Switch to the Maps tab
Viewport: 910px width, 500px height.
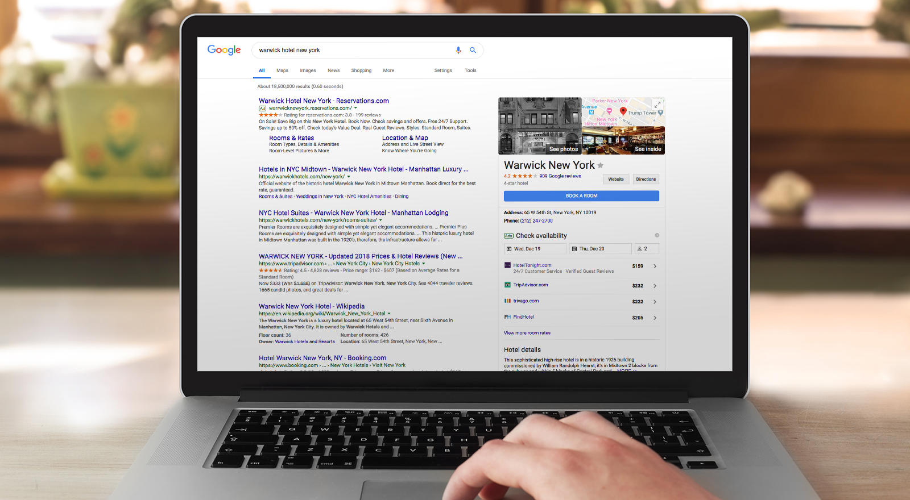click(x=282, y=70)
